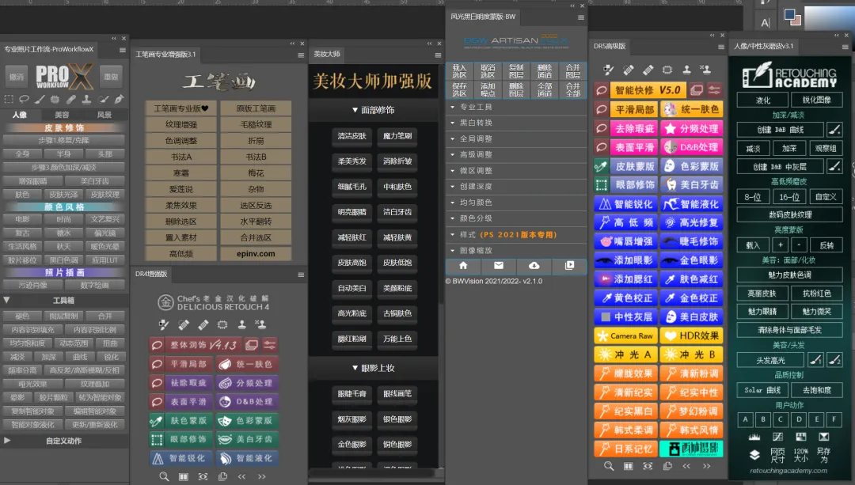The height and width of the screenshot is (485, 855).
Task: Click the lasso icon beside 智能快修 V5.0
Action: (x=602, y=90)
